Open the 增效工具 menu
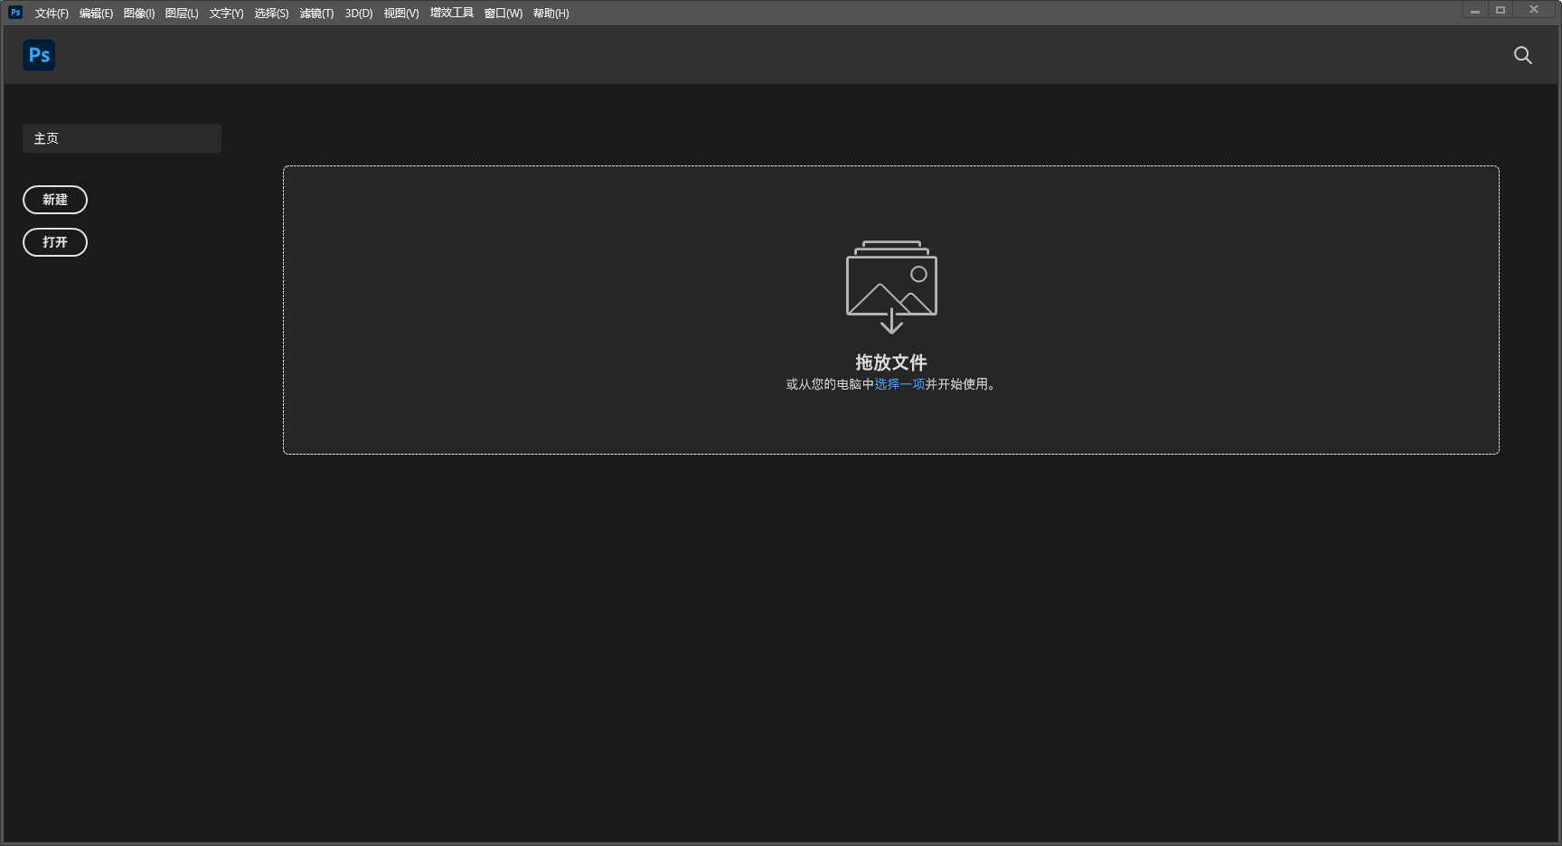The image size is (1562, 846). click(451, 13)
